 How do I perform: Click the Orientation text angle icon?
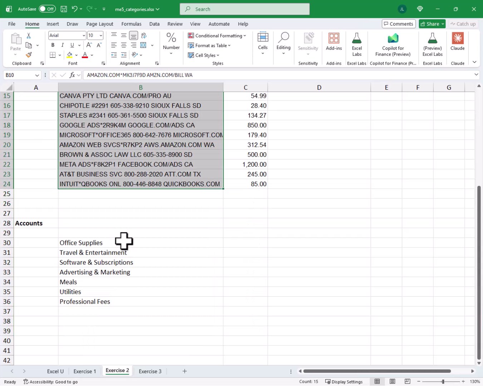pyautogui.click(x=135, y=55)
